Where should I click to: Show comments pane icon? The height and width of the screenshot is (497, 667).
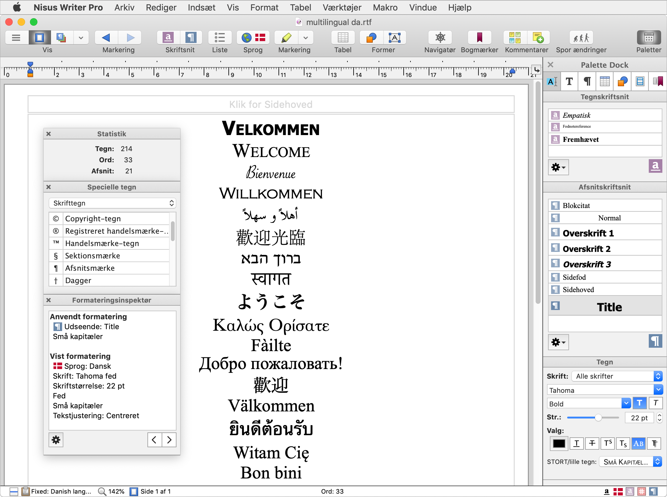click(515, 38)
